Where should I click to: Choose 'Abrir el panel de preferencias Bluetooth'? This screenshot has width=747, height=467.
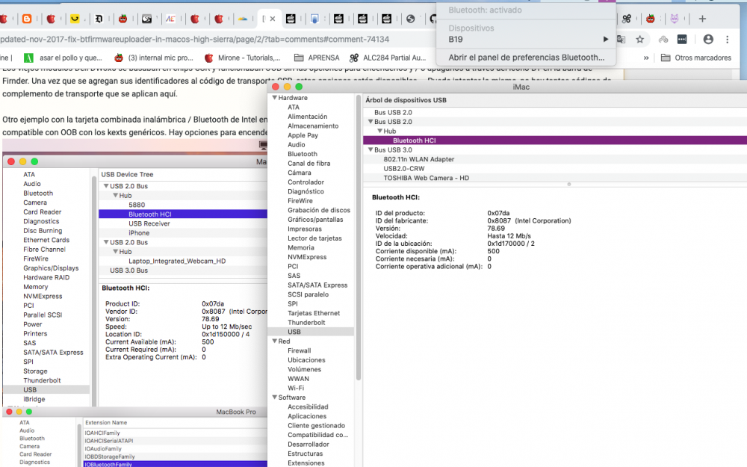526,57
